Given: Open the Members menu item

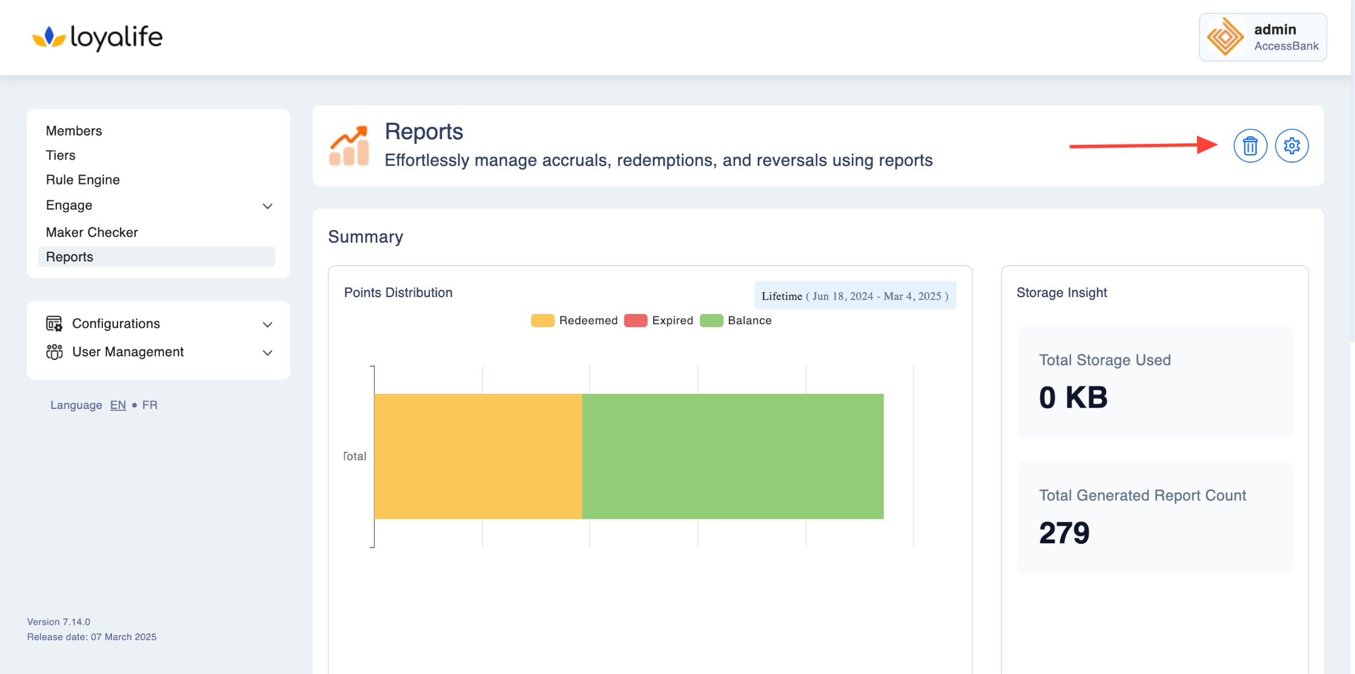Looking at the screenshot, I should 74,131.
